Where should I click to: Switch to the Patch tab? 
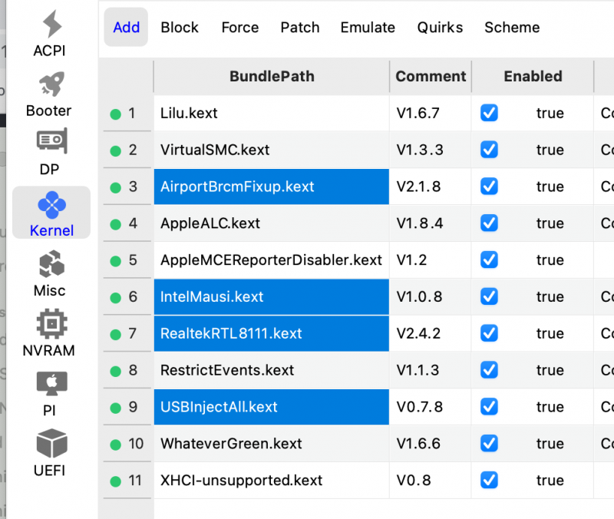pos(299,28)
